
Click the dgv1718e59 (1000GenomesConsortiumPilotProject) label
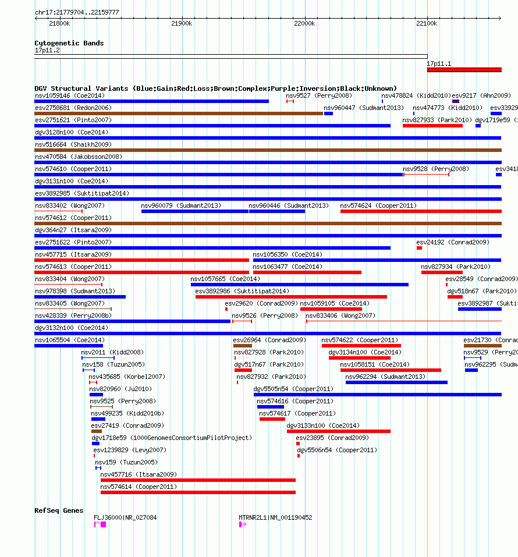tap(172, 438)
